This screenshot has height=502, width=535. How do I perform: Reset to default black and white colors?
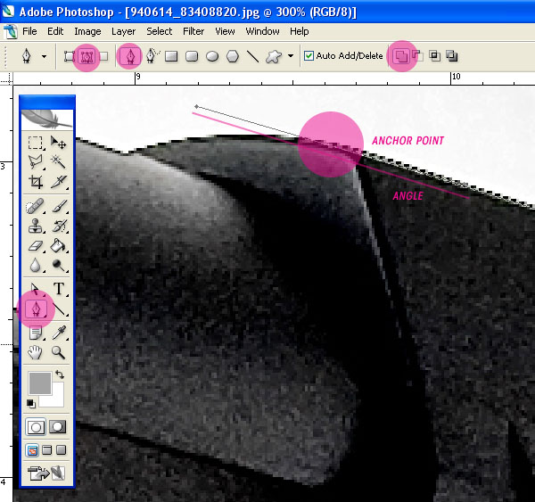tap(30, 404)
